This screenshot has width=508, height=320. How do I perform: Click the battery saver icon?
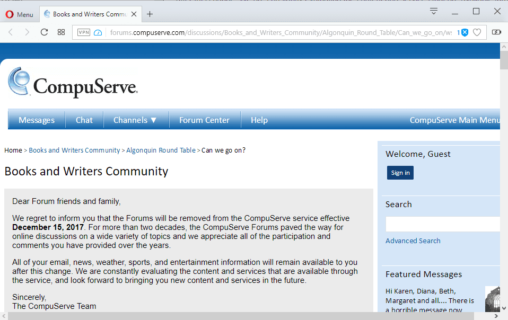[x=496, y=32]
